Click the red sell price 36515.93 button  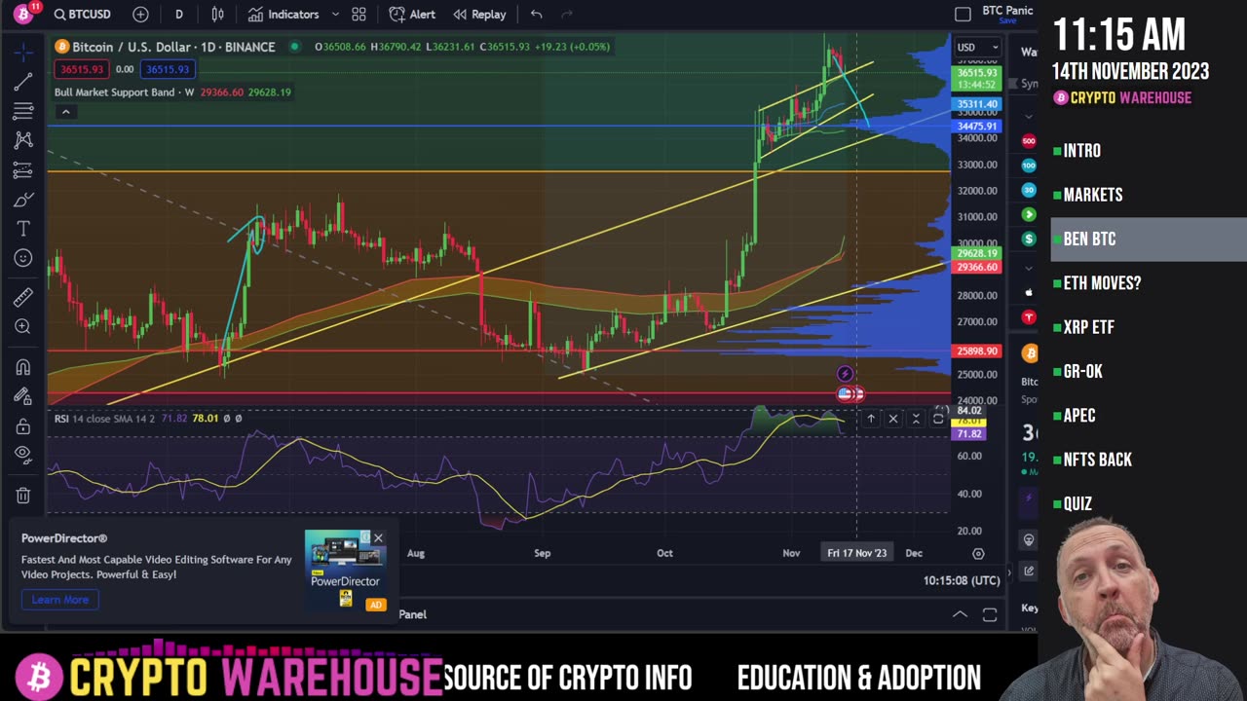[82, 69]
